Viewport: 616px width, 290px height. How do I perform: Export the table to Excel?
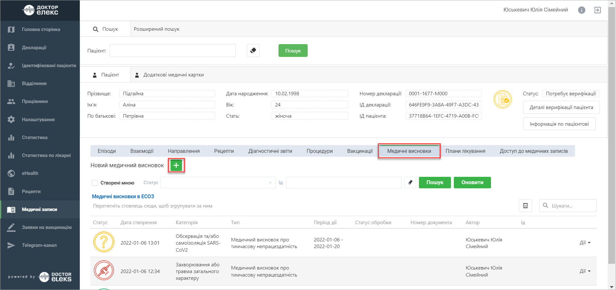point(525,206)
